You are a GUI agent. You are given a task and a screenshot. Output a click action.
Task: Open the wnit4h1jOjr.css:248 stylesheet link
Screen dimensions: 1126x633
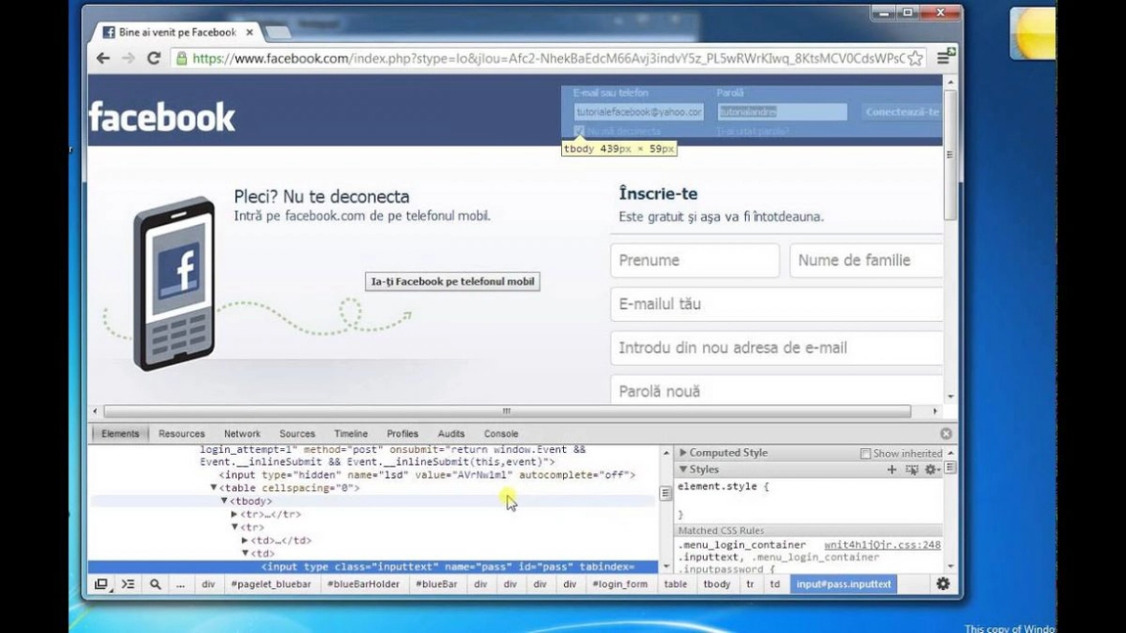click(882, 545)
